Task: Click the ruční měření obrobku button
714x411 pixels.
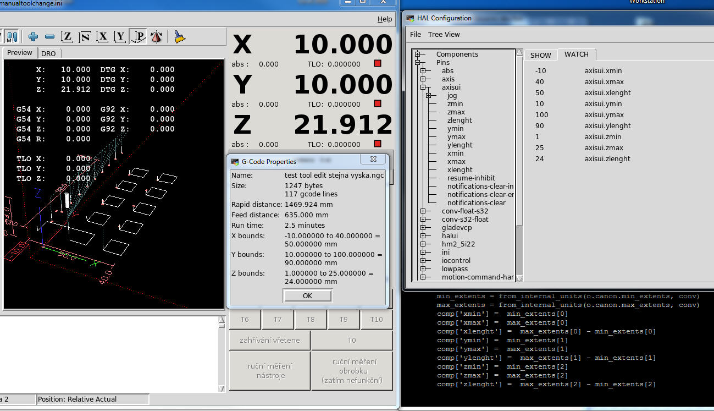Action: tap(352, 371)
